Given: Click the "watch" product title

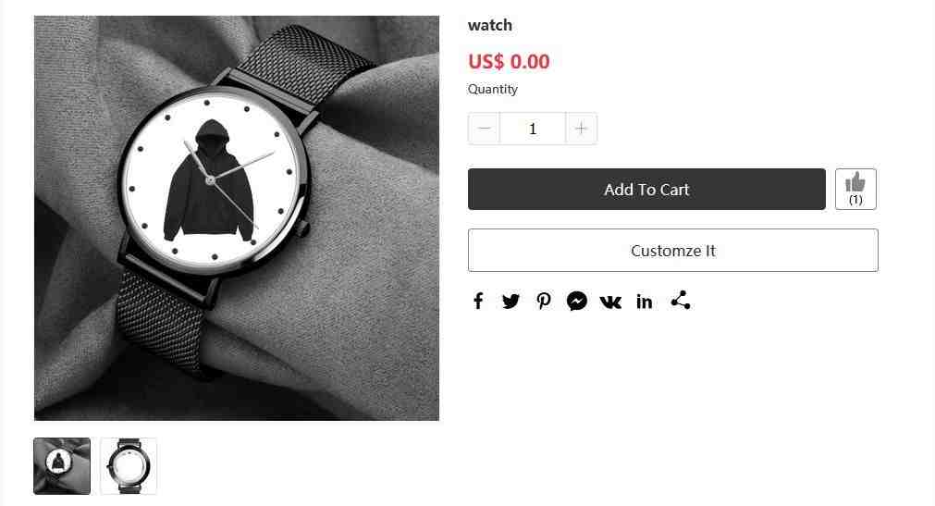Looking at the screenshot, I should click(489, 25).
